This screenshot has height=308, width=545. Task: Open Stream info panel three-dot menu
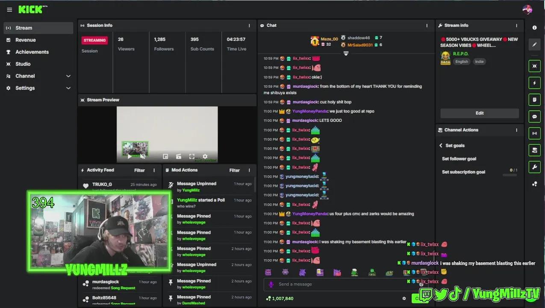coord(516,26)
